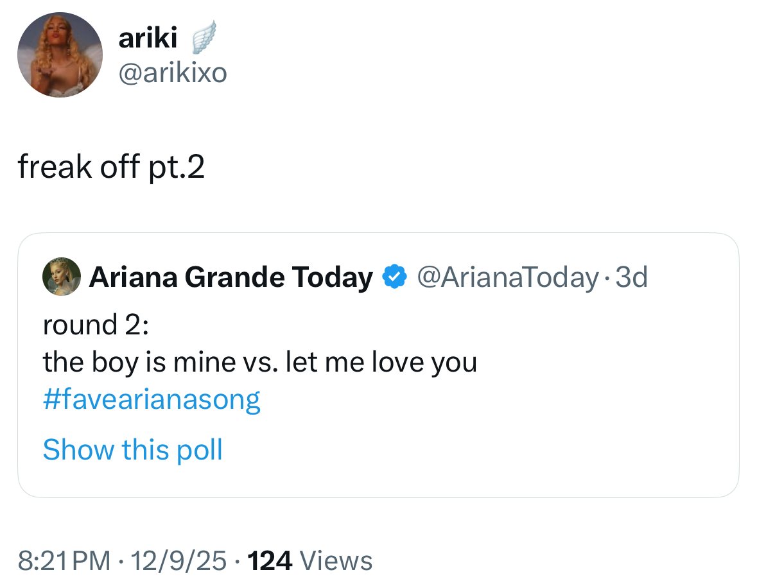The height and width of the screenshot is (586, 757).
Task: Click the blue verified badge
Action: pos(394,277)
